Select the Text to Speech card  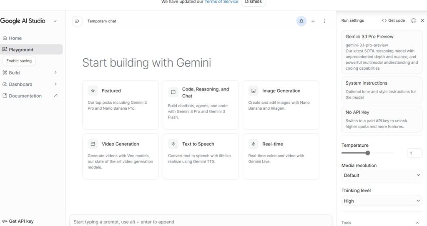click(x=201, y=156)
